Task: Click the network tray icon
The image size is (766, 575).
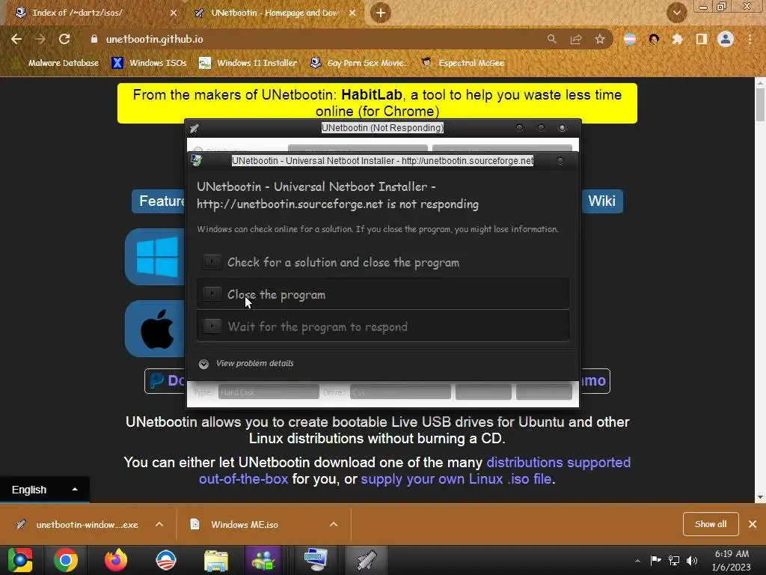Action: click(x=674, y=561)
